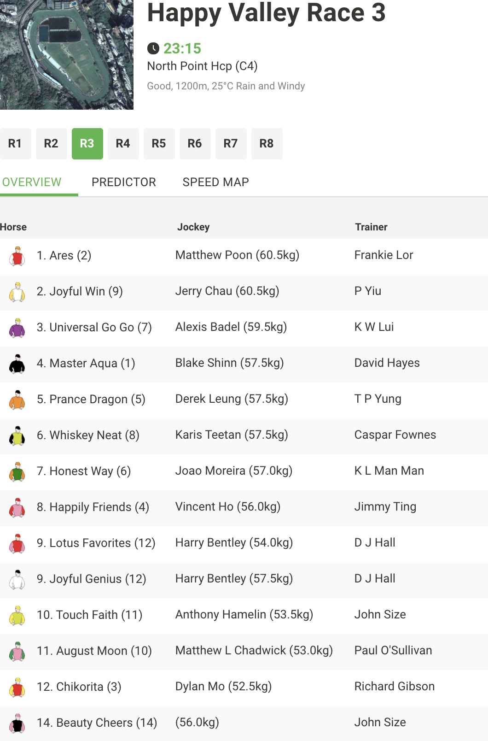Open the Lotus Favorites horse entry
This screenshot has width=488, height=741.
(96, 543)
